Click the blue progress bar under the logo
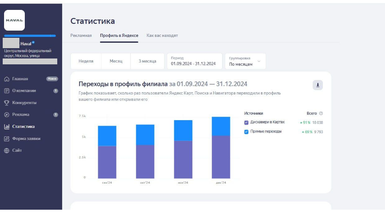Image resolution: width=385 pixels, height=216 pixels. (x=30, y=36)
